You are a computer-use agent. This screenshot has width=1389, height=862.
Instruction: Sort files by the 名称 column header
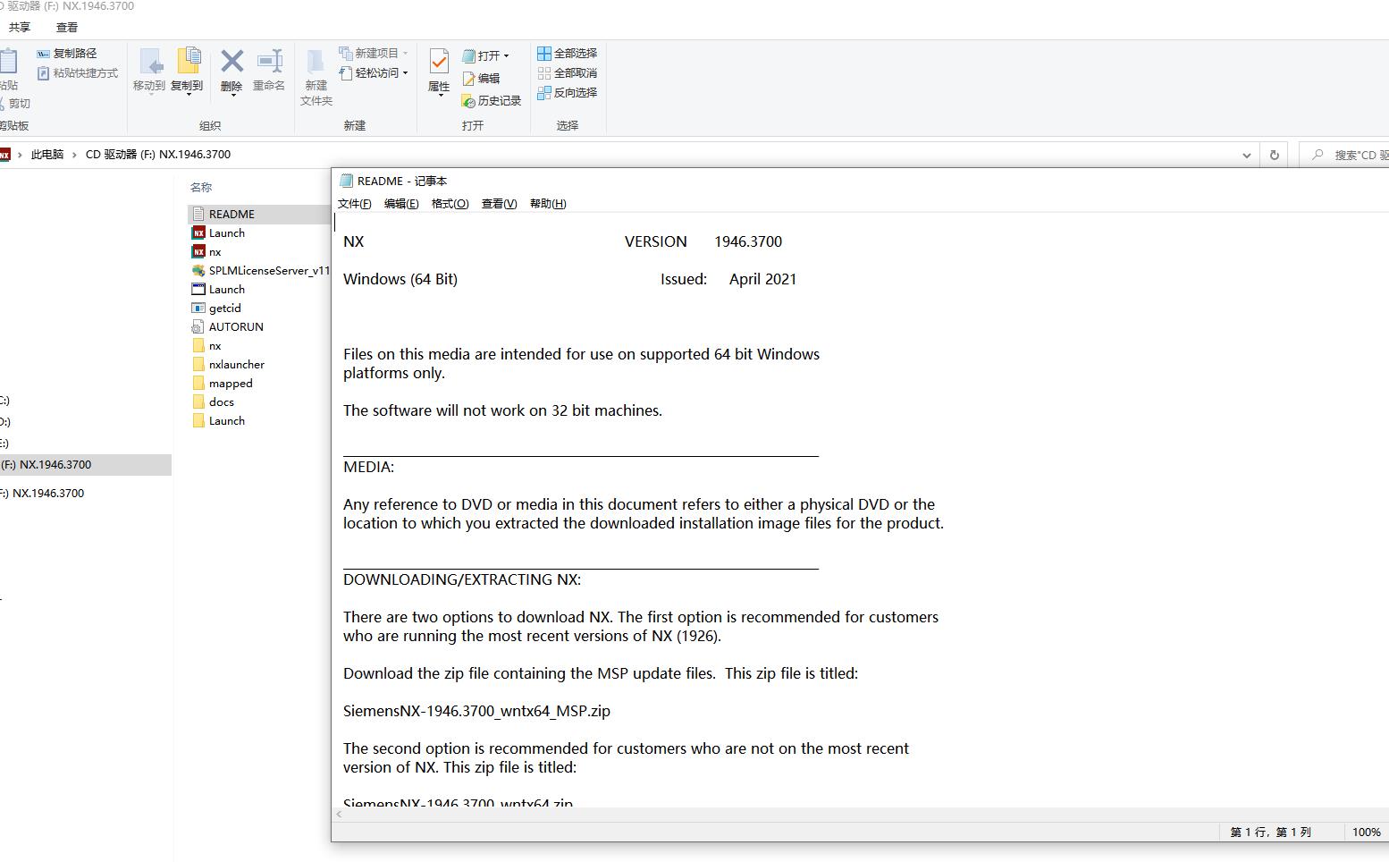pyautogui.click(x=201, y=188)
